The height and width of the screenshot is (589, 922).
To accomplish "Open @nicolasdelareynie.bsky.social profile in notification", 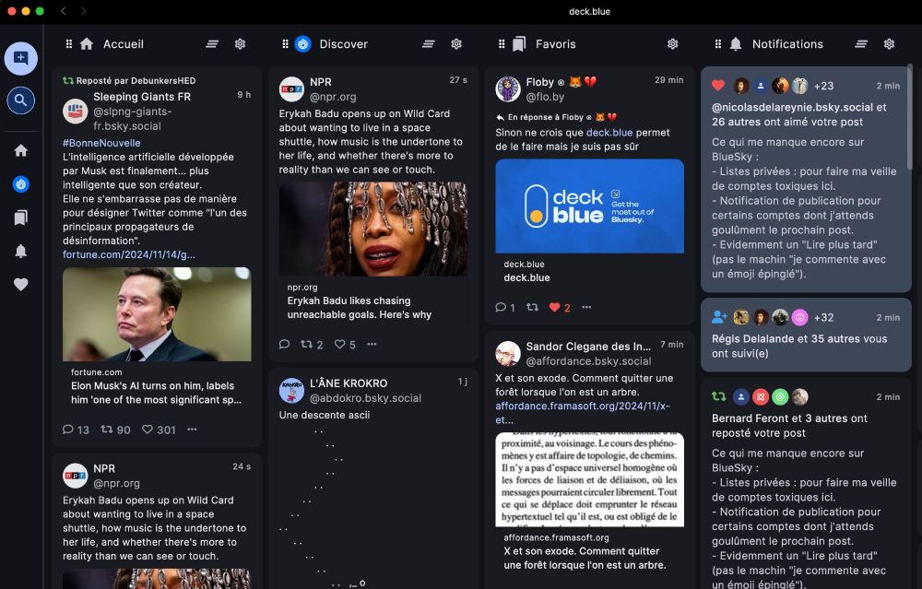I will coord(792,108).
